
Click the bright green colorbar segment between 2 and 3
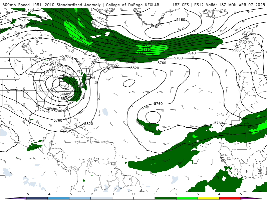[x=187, y=198]
